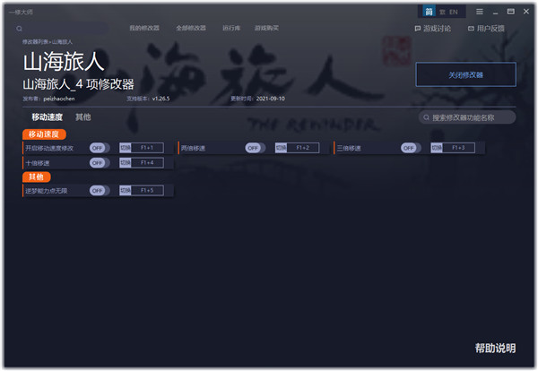Click the 关闭修改器 button

465,74
